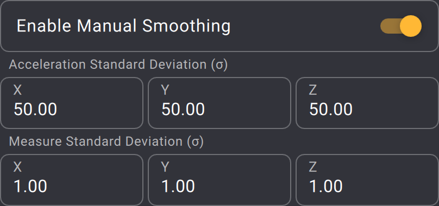Select the Acceleration Standard Deviation X field
This screenshot has width=439, height=206.
coord(72,103)
